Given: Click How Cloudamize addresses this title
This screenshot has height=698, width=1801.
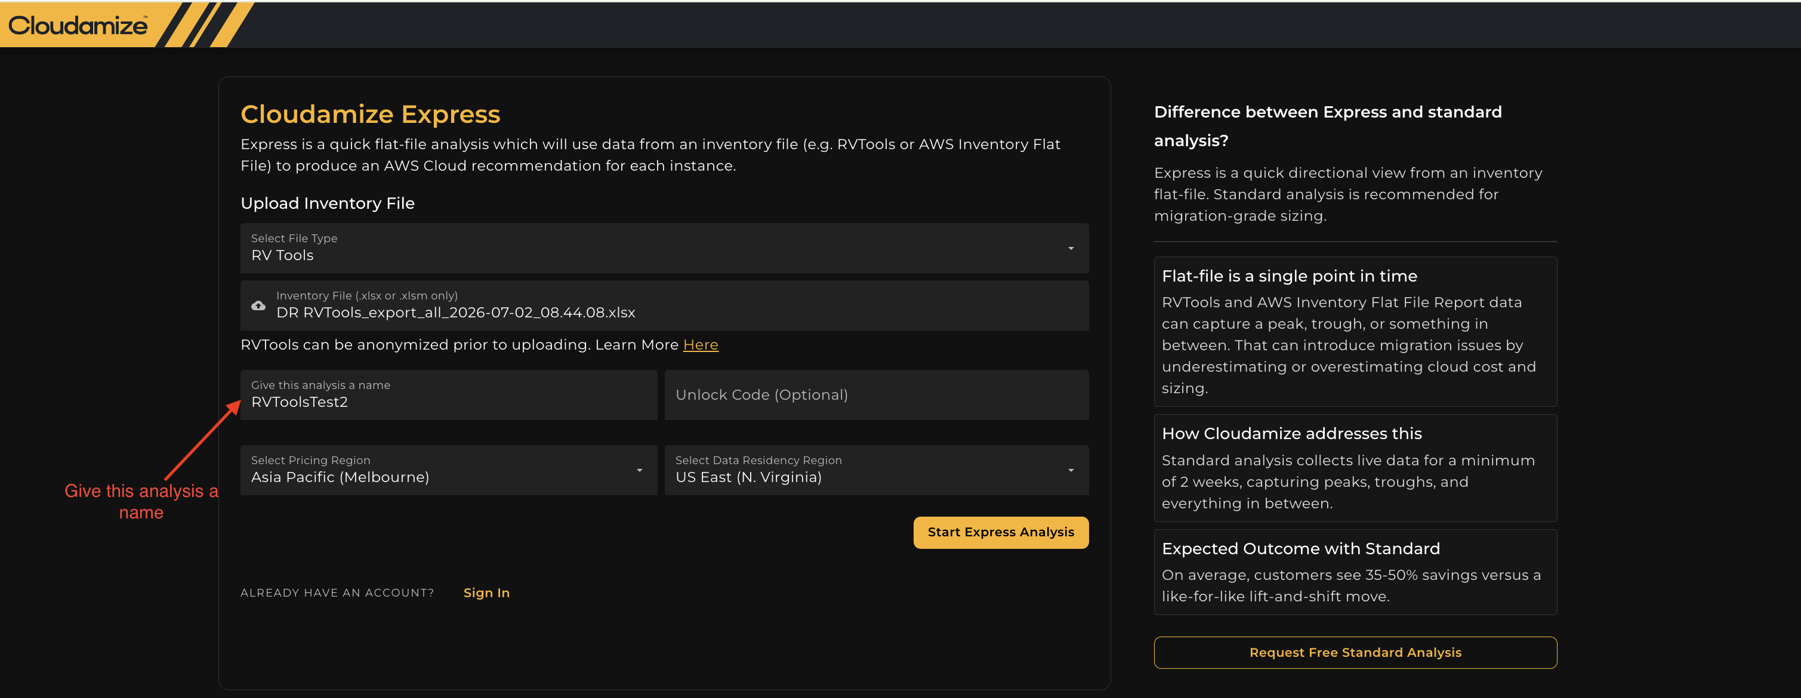Looking at the screenshot, I should [1291, 434].
